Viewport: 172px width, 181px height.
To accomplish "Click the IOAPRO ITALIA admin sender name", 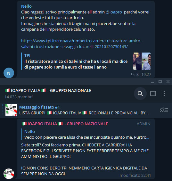I will (65, 124).
